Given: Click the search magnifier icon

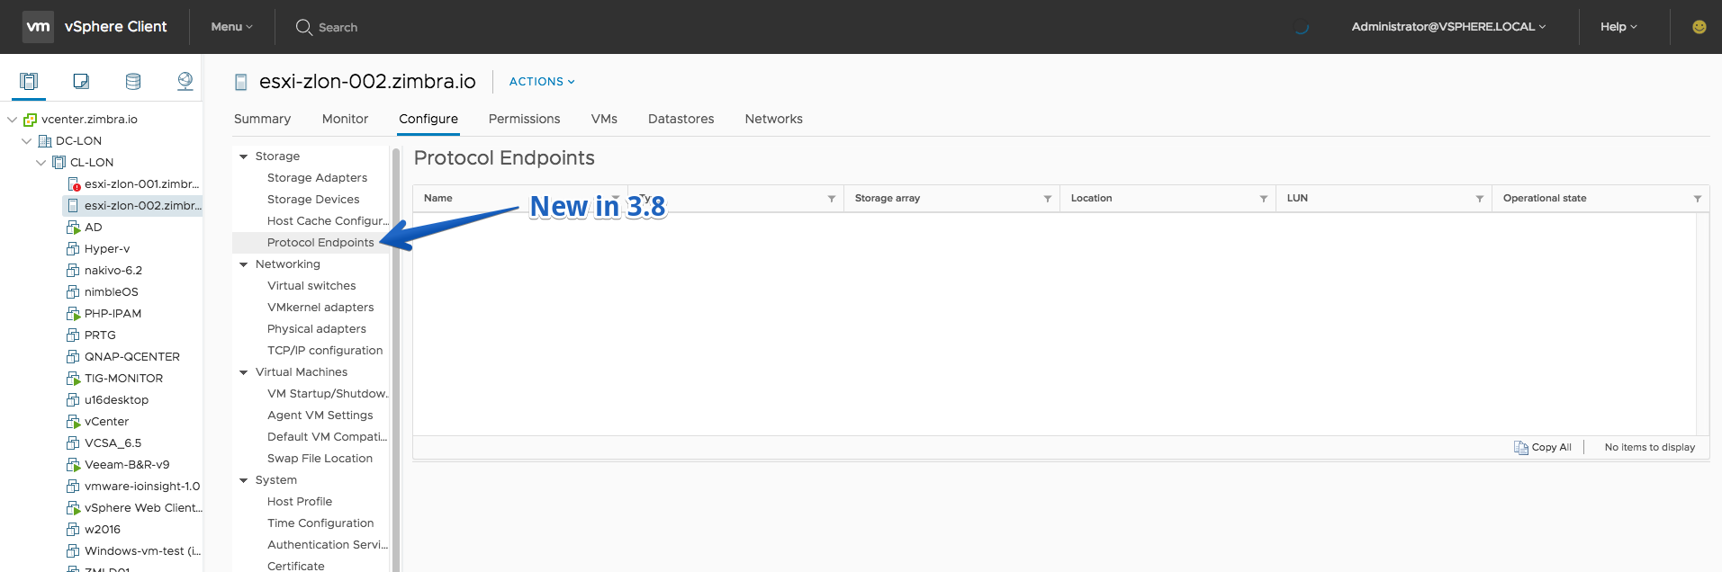Looking at the screenshot, I should pyautogui.click(x=304, y=27).
